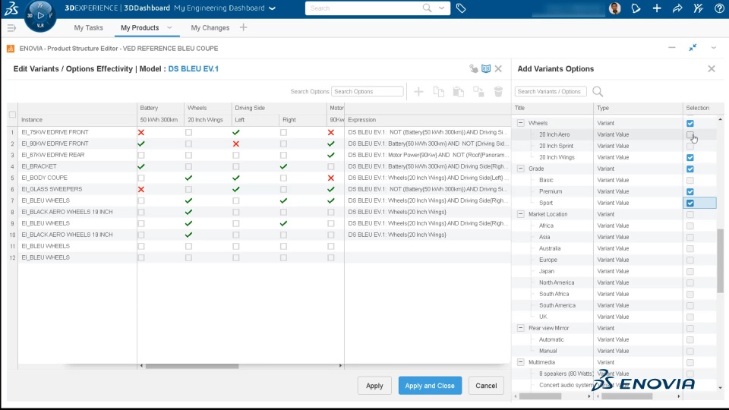
Task: Uncheck the Sport grade selection box
Action: tap(690, 203)
